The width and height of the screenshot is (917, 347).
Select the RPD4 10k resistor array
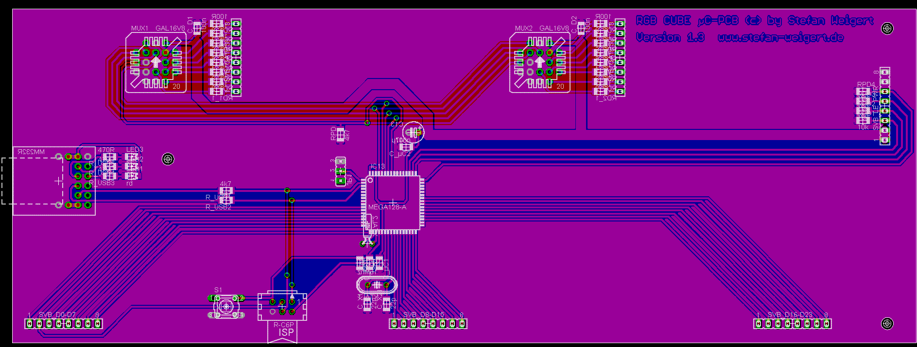tap(863, 106)
